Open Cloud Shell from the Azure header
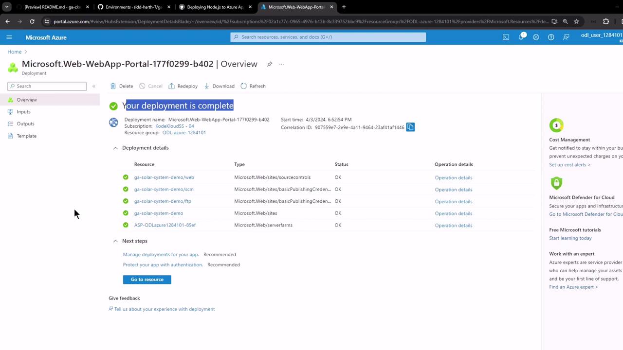 (x=506, y=37)
